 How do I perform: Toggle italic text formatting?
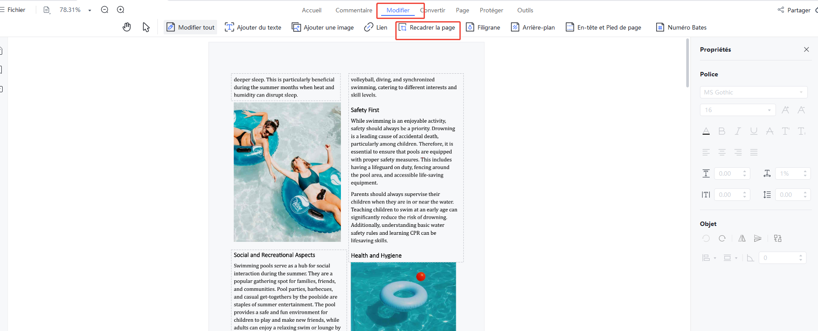(738, 131)
